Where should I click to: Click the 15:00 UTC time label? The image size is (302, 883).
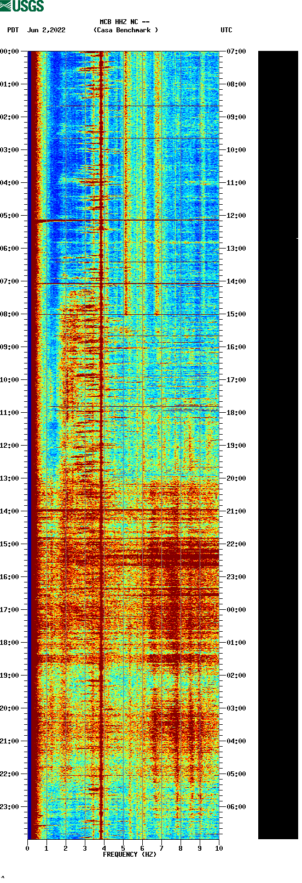pos(236,314)
